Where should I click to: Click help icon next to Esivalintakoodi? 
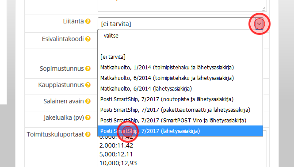tap(88, 39)
